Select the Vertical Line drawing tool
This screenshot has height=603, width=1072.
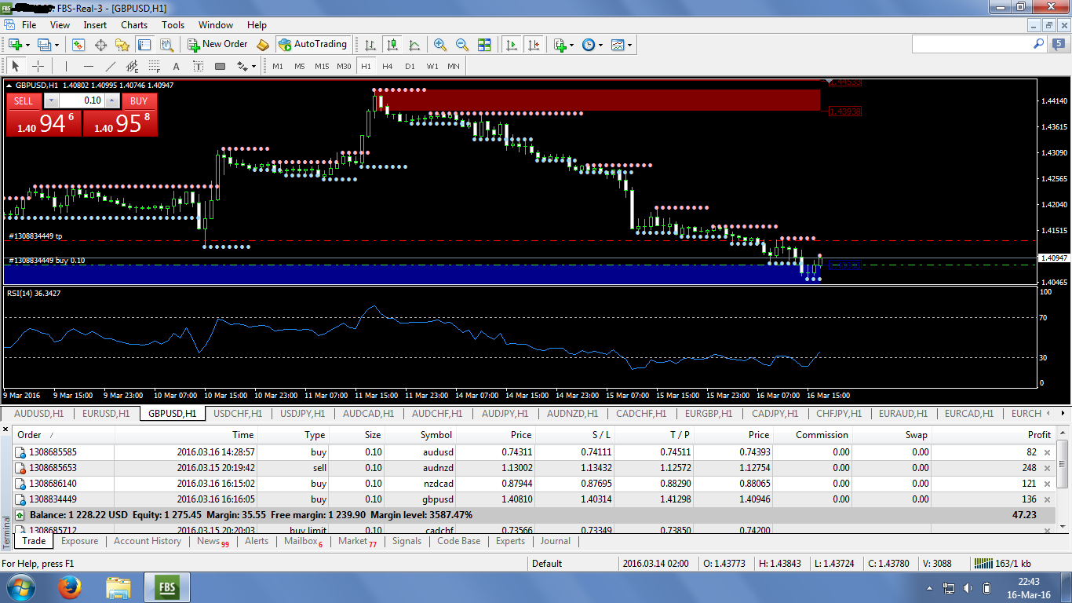66,66
